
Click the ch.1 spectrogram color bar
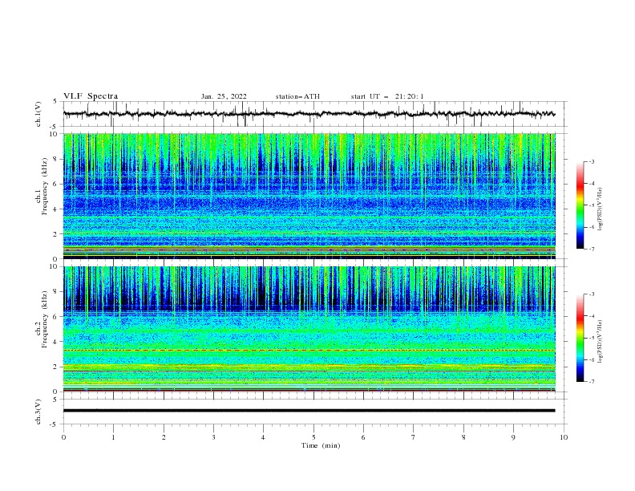(580, 205)
